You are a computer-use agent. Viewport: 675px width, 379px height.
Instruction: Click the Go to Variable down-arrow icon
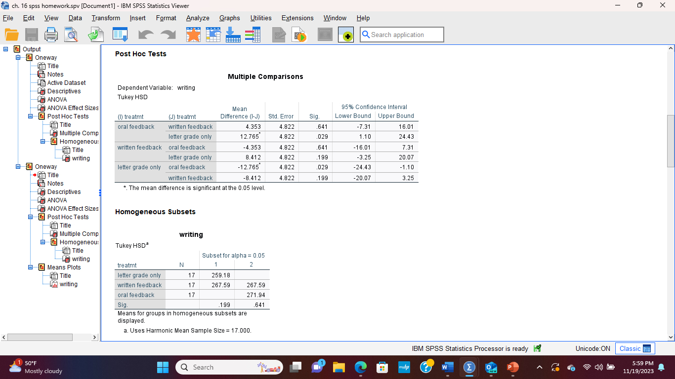click(x=233, y=35)
